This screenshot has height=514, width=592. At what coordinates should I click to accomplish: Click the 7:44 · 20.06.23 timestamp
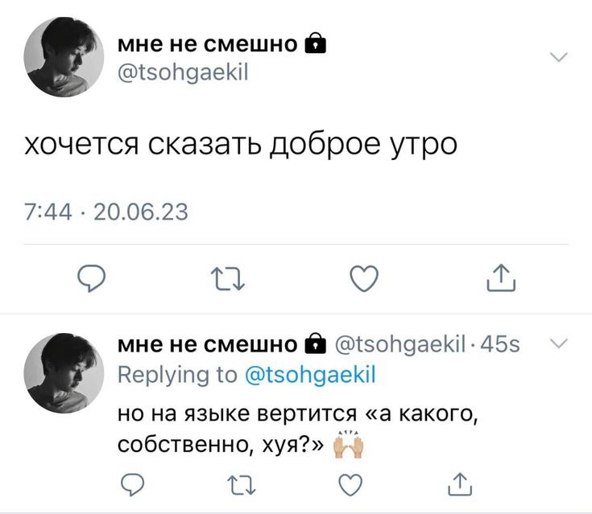106,212
